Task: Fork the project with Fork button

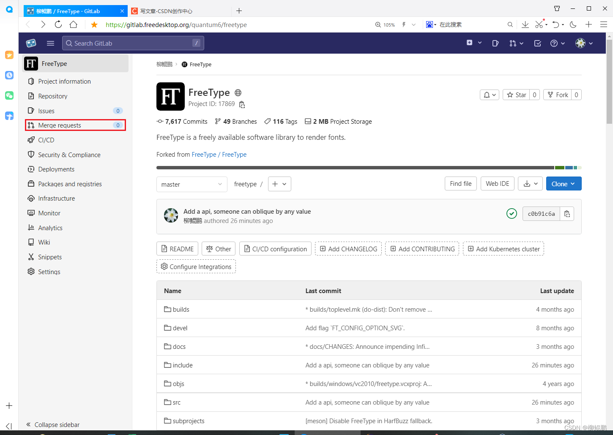Action: tap(558, 95)
